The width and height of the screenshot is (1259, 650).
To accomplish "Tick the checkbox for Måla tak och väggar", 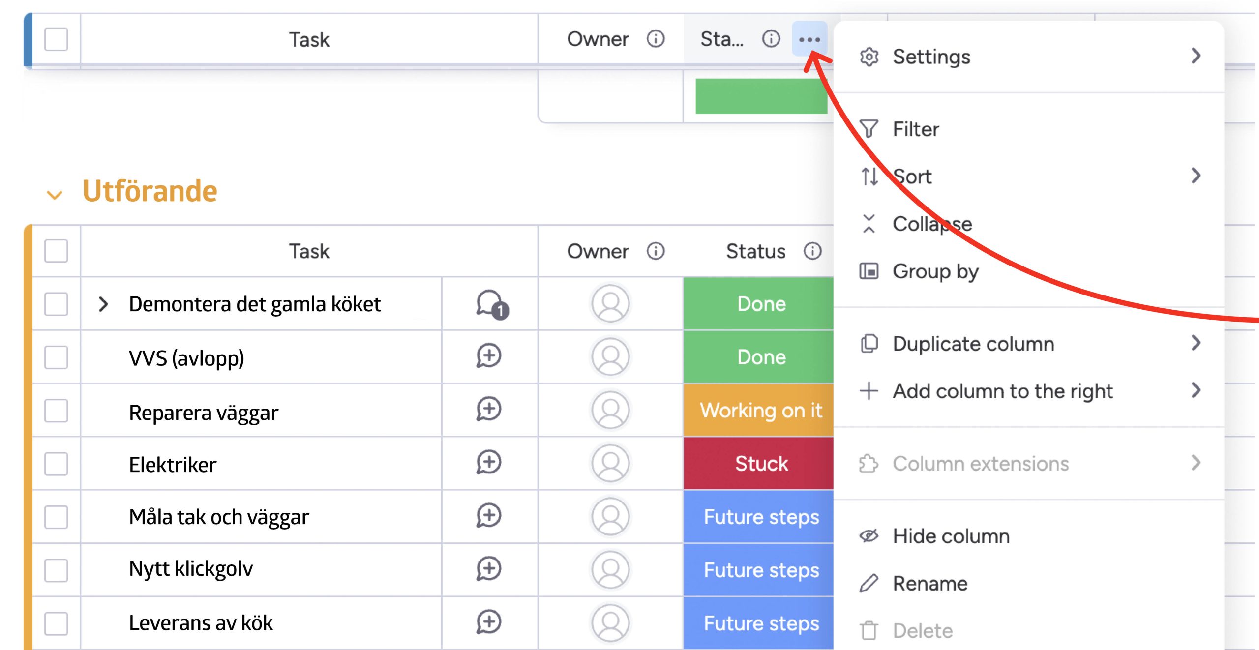I will (x=56, y=517).
